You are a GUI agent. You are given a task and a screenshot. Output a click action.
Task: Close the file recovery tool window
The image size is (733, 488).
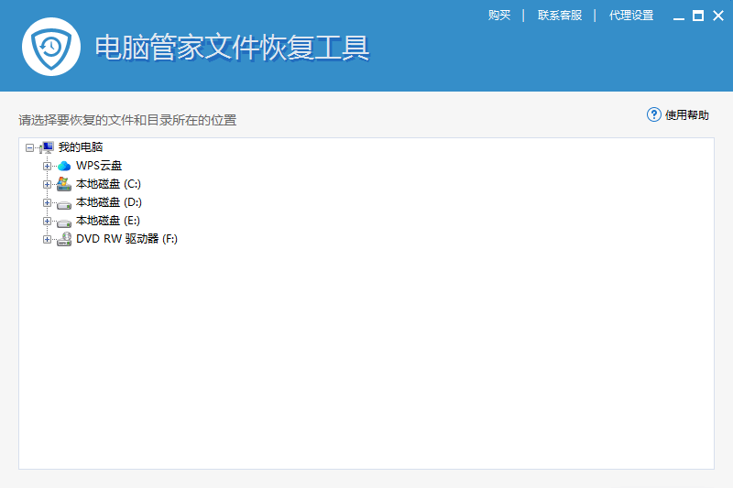point(718,16)
